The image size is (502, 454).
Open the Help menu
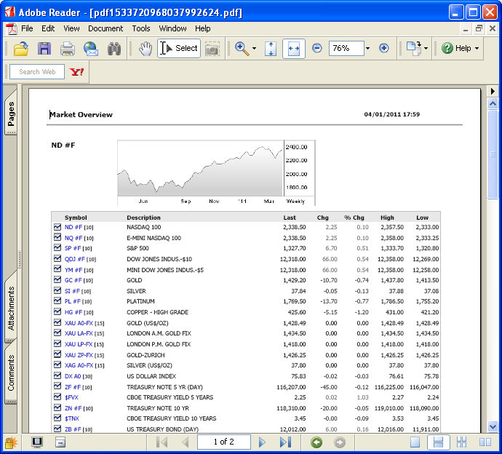pyautogui.click(x=203, y=28)
